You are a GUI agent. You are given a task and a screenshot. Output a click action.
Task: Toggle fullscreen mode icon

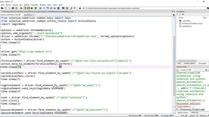(x=67, y=8)
